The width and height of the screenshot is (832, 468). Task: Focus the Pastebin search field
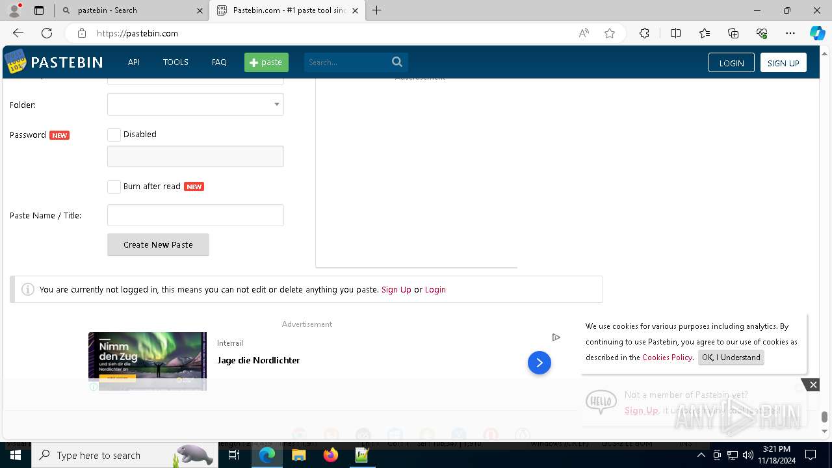(347, 62)
